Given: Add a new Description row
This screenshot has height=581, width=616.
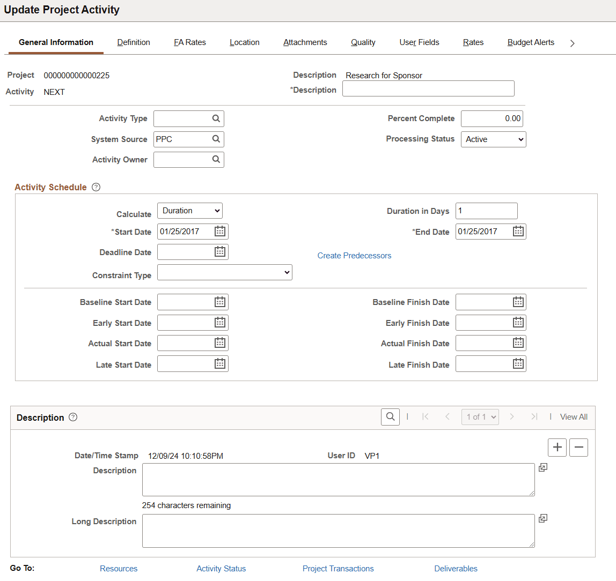Looking at the screenshot, I should pos(557,447).
